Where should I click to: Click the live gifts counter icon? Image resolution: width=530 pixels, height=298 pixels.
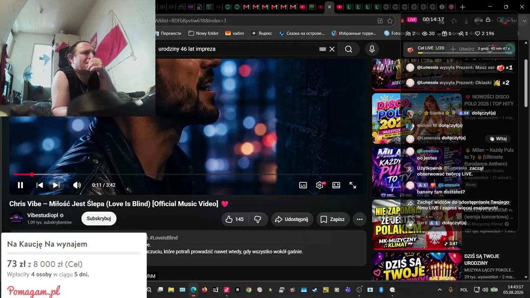point(446,34)
